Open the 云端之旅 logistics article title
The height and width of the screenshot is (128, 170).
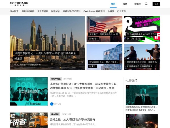pyautogui.click(x=73, y=119)
